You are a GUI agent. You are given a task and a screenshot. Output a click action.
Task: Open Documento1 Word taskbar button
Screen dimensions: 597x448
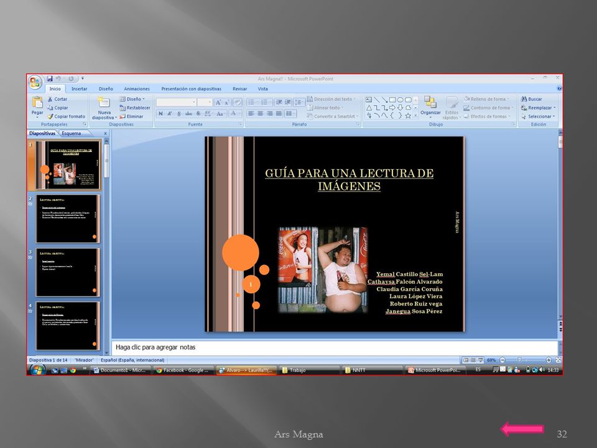click(x=120, y=370)
